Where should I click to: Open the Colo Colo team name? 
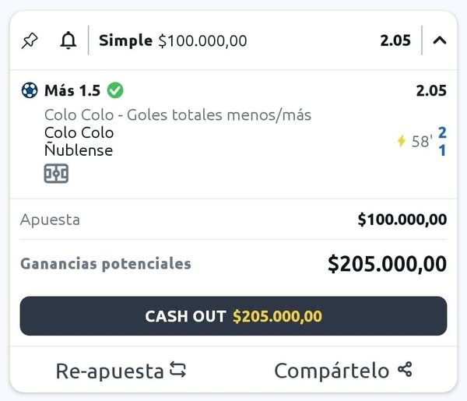(79, 132)
